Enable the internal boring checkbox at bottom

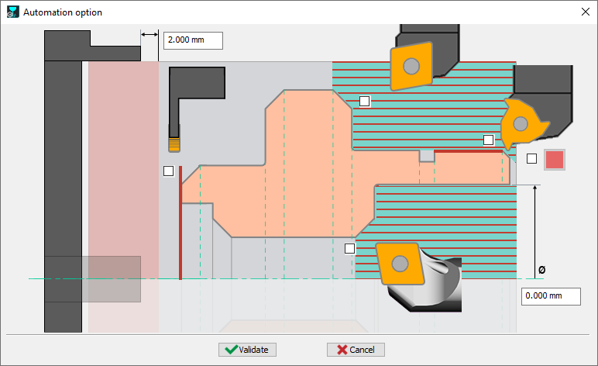[350, 248]
